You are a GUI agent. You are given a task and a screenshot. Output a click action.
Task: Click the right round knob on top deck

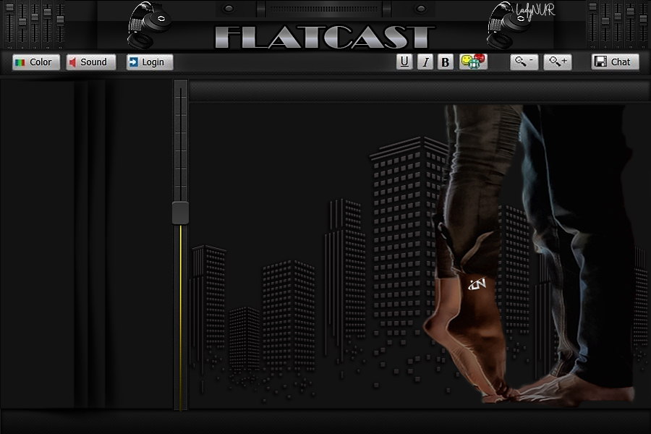420,9
